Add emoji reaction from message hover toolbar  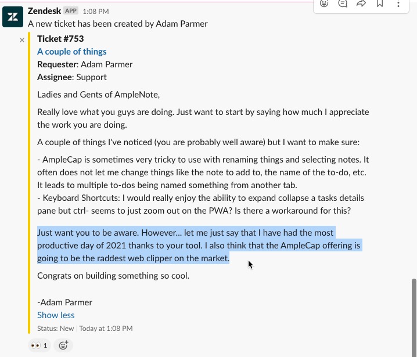pos(324,3)
